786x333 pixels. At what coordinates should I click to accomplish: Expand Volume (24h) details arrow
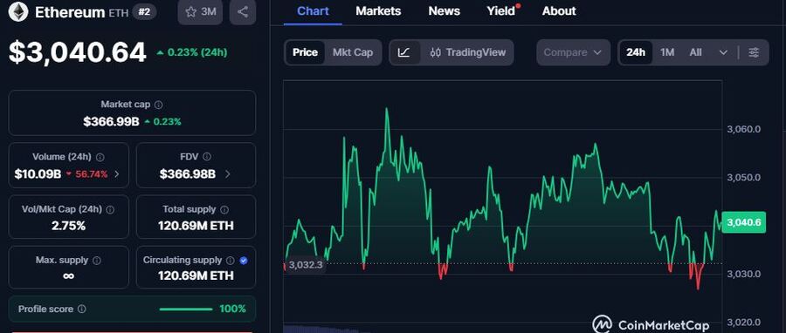point(117,174)
